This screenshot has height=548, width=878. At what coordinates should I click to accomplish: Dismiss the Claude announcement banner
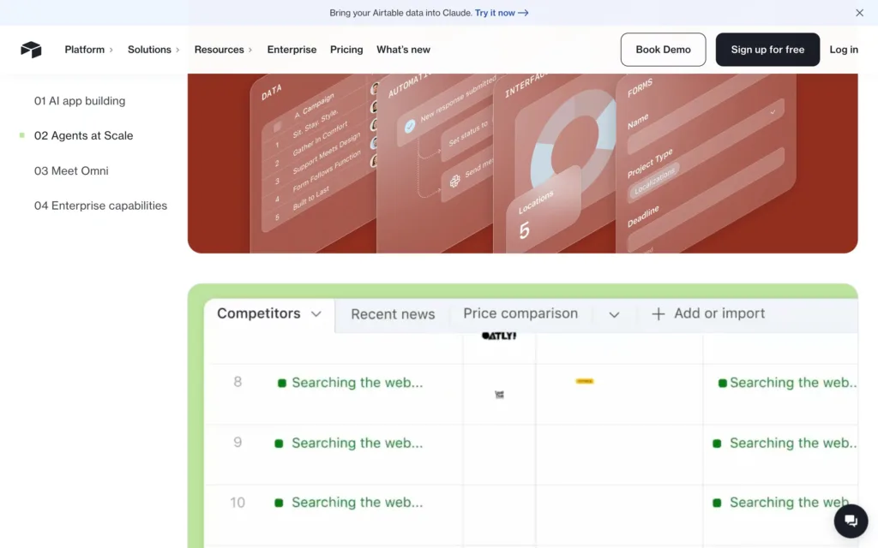859,13
